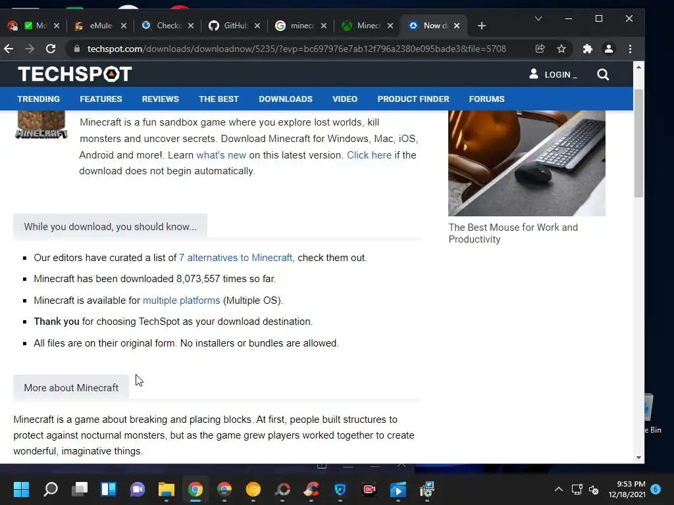Viewport: 674px width, 505px height.
Task: Open the FEATURES nav menu
Action: [x=101, y=99]
